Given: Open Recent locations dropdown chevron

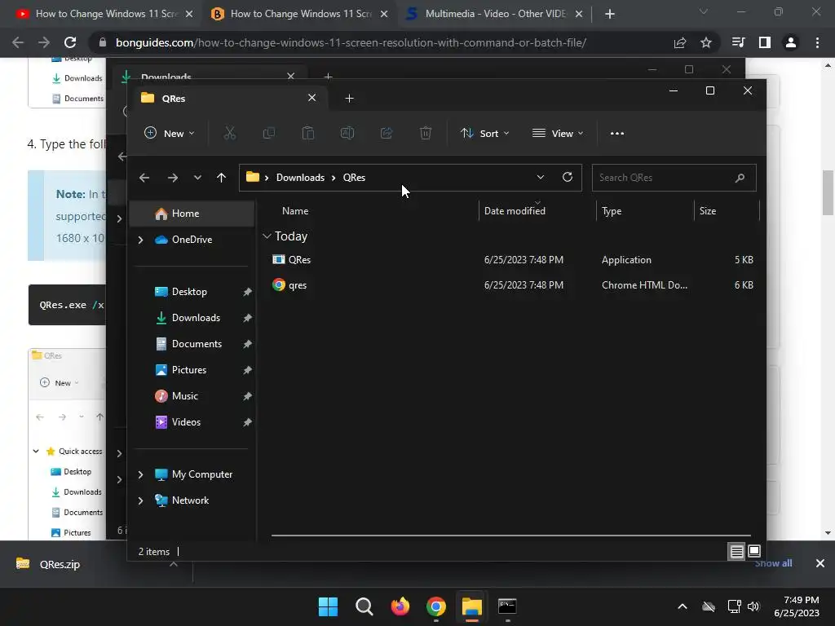Looking at the screenshot, I should tap(197, 178).
